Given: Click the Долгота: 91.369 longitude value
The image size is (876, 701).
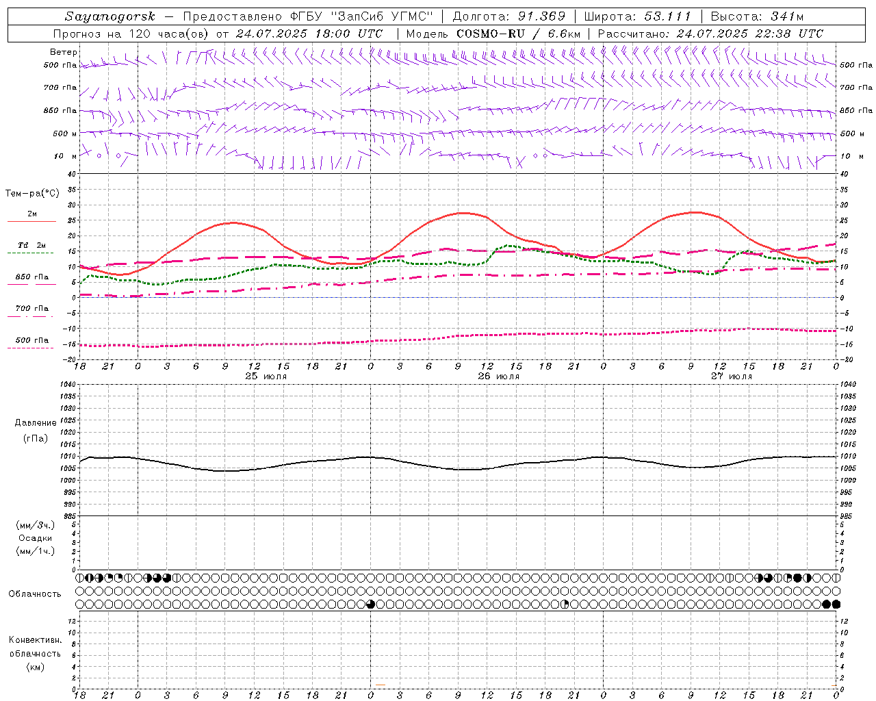Looking at the screenshot, I should click(x=509, y=16).
